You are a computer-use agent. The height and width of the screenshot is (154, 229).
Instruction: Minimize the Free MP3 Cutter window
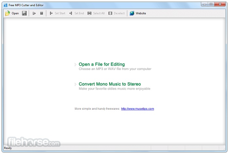(x=204, y=4)
